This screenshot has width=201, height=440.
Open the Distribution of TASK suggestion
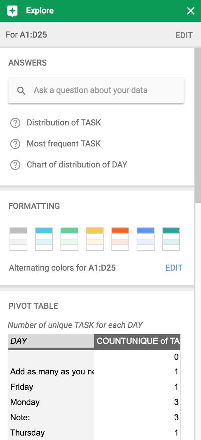tap(64, 123)
